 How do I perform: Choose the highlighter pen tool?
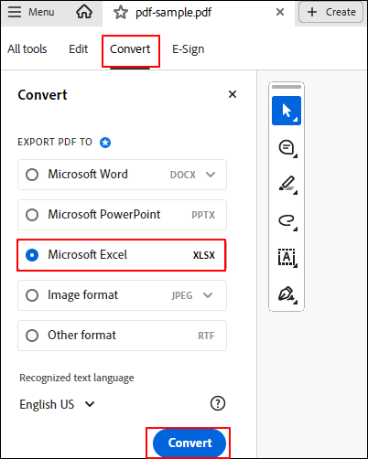click(287, 185)
